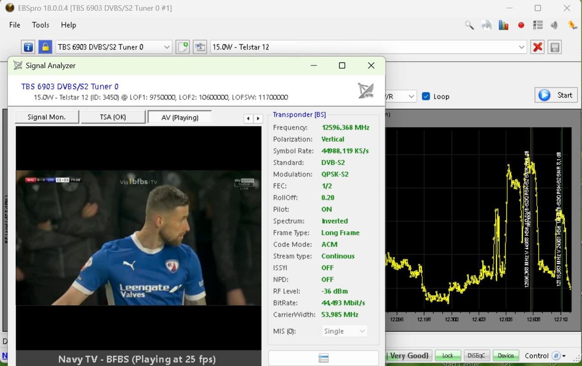Click the speaker audio icon
The width and height of the screenshot is (582, 366).
555,25
